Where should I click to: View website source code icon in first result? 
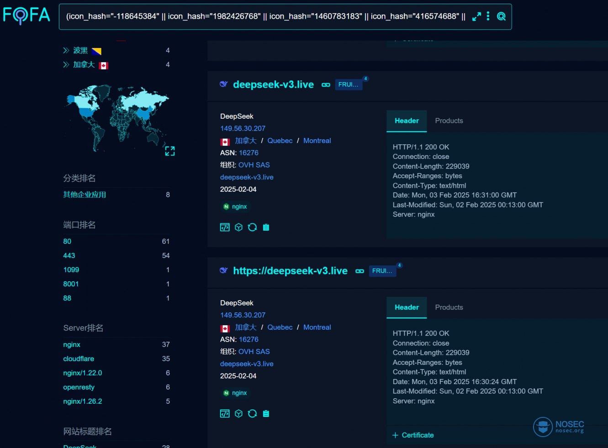tap(225, 227)
